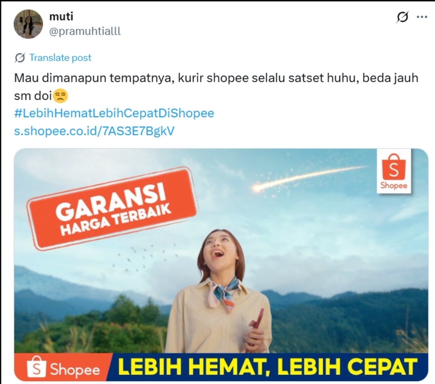The height and width of the screenshot is (384, 435).
Task: Click the 'Shopee' text under the bag logo
Action: pos(393,185)
